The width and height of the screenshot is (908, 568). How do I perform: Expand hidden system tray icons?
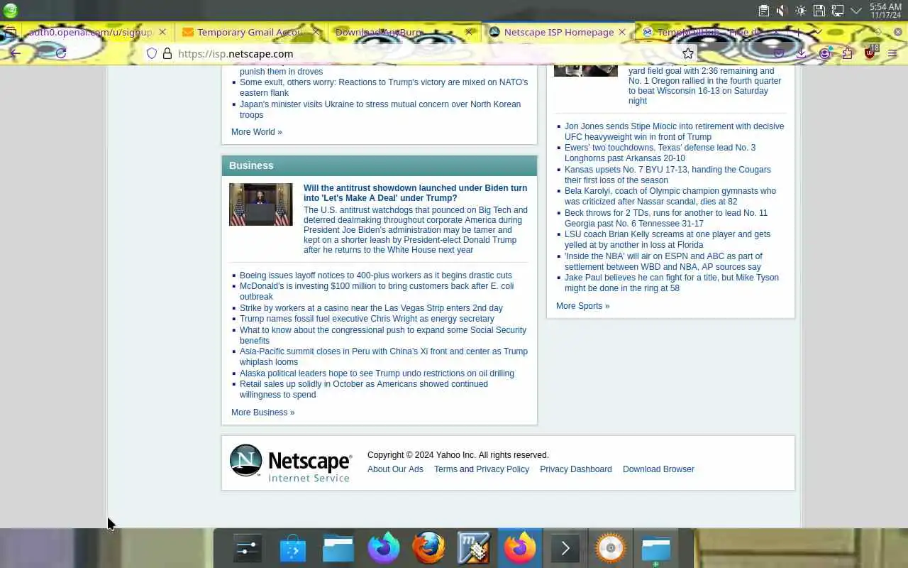[856, 11]
